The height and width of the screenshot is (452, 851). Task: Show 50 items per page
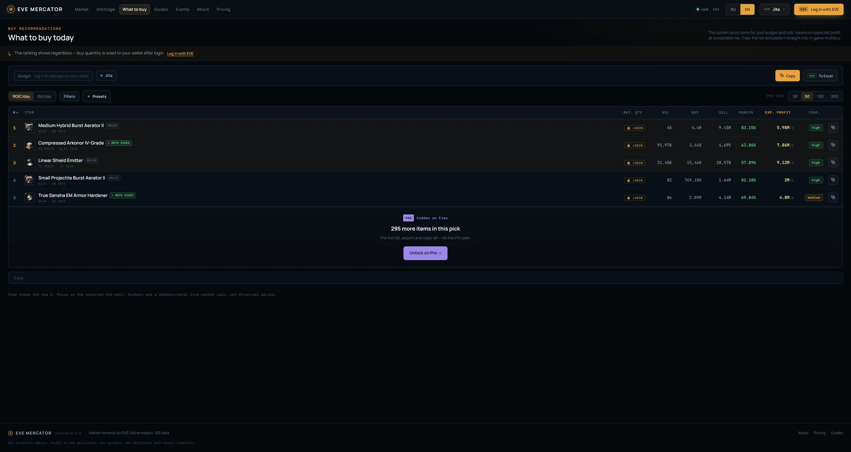(807, 97)
